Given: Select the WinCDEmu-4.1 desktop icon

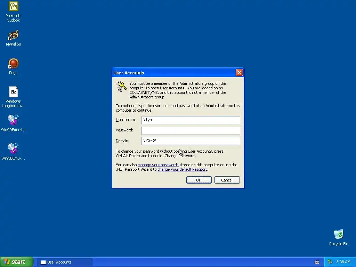Looking at the screenshot, I should [13, 123].
